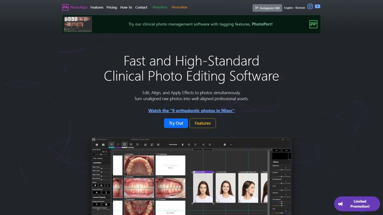Go to PhotoPort in navigation
The height and width of the screenshot is (215, 383).
160,7
